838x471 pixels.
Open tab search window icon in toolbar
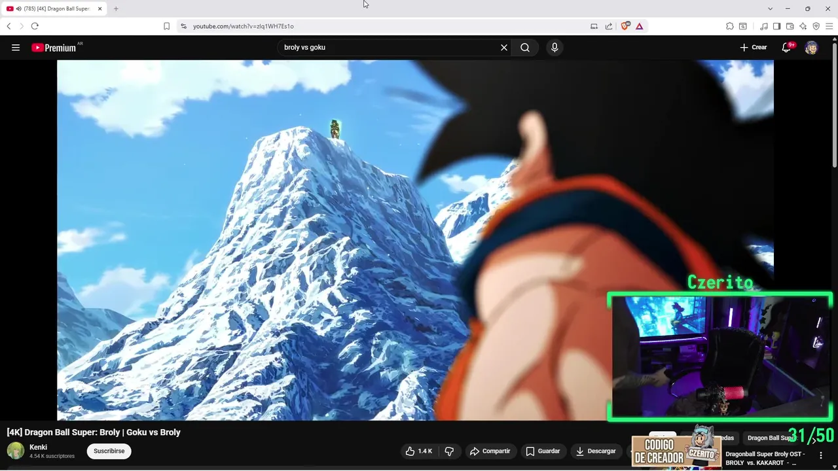743,26
